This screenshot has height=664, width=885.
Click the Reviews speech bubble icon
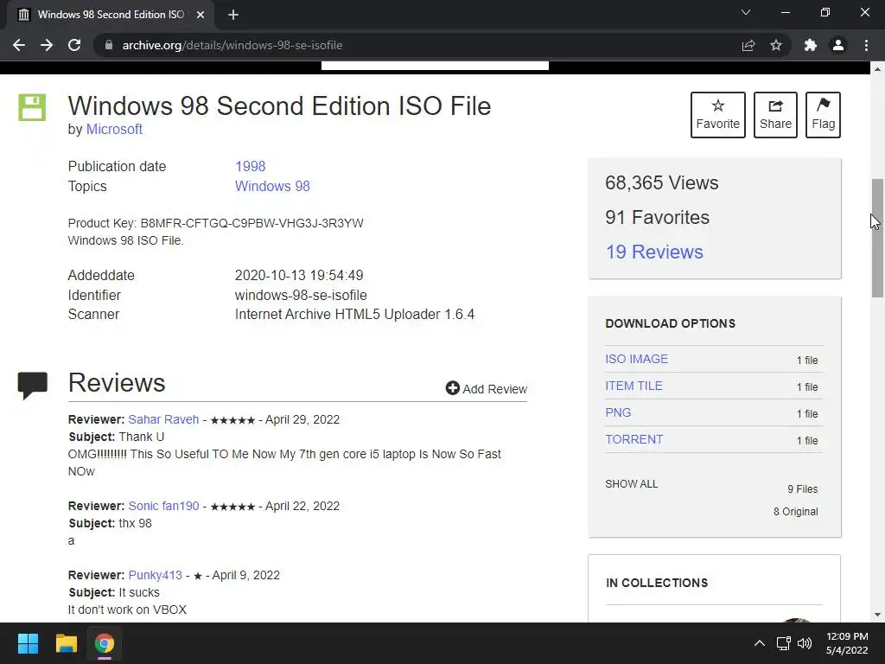coord(32,386)
